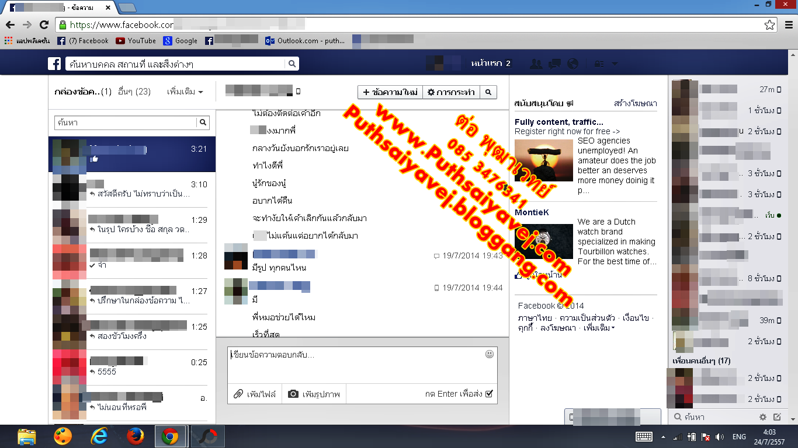Click the Facebook logo in the blue bar
The width and height of the screenshot is (798, 448).
point(54,64)
